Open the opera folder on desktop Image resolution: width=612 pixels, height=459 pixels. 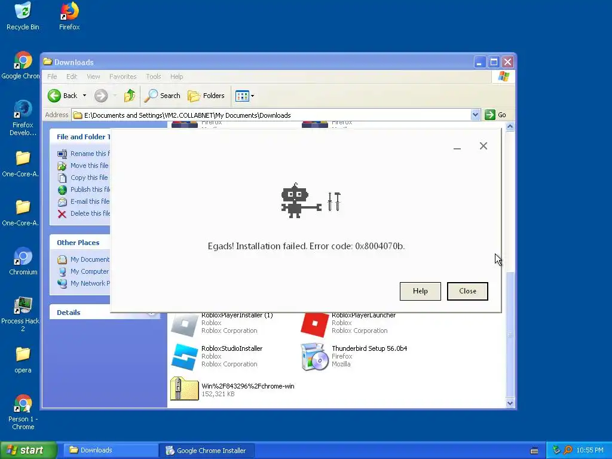click(23, 359)
